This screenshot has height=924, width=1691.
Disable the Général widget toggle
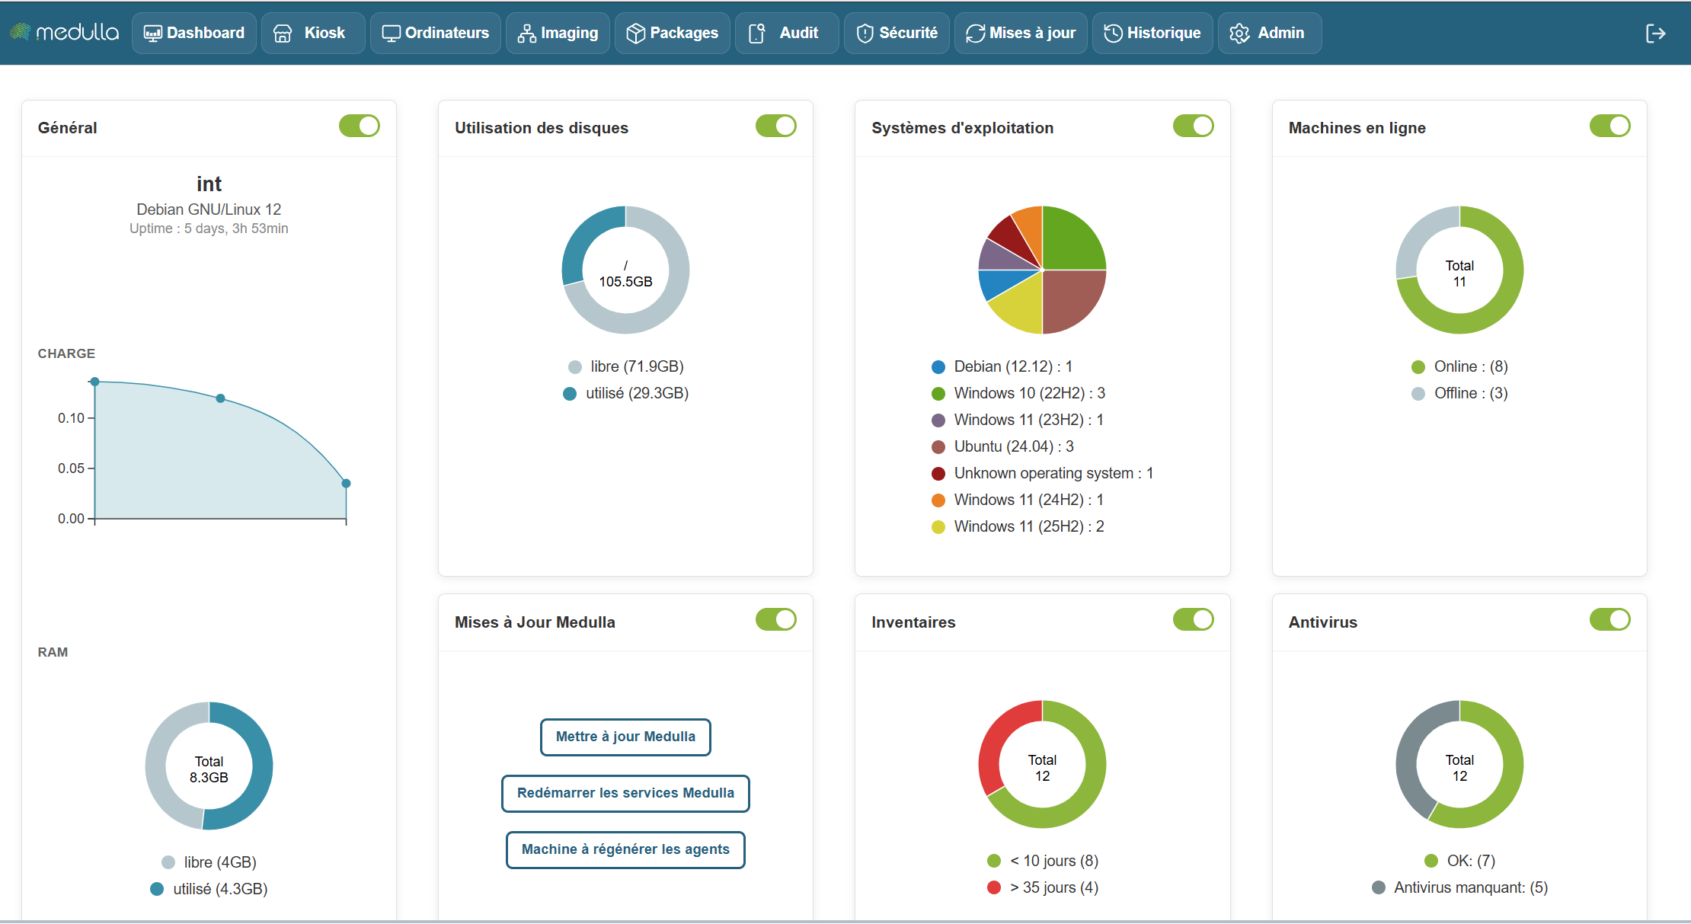pos(360,126)
